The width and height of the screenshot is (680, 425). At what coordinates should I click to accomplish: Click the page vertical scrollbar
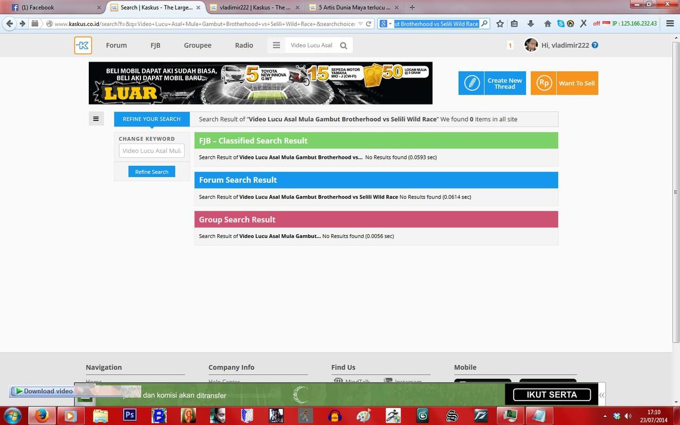676,191
